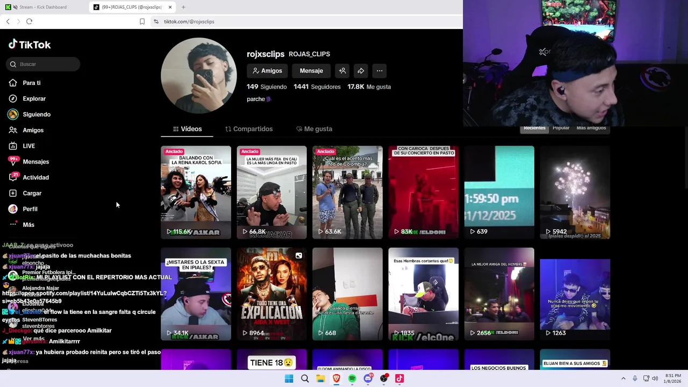
Task: Open the Esas Hembras cortantes video
Action: pyautogui.click(x=424, y=294)
